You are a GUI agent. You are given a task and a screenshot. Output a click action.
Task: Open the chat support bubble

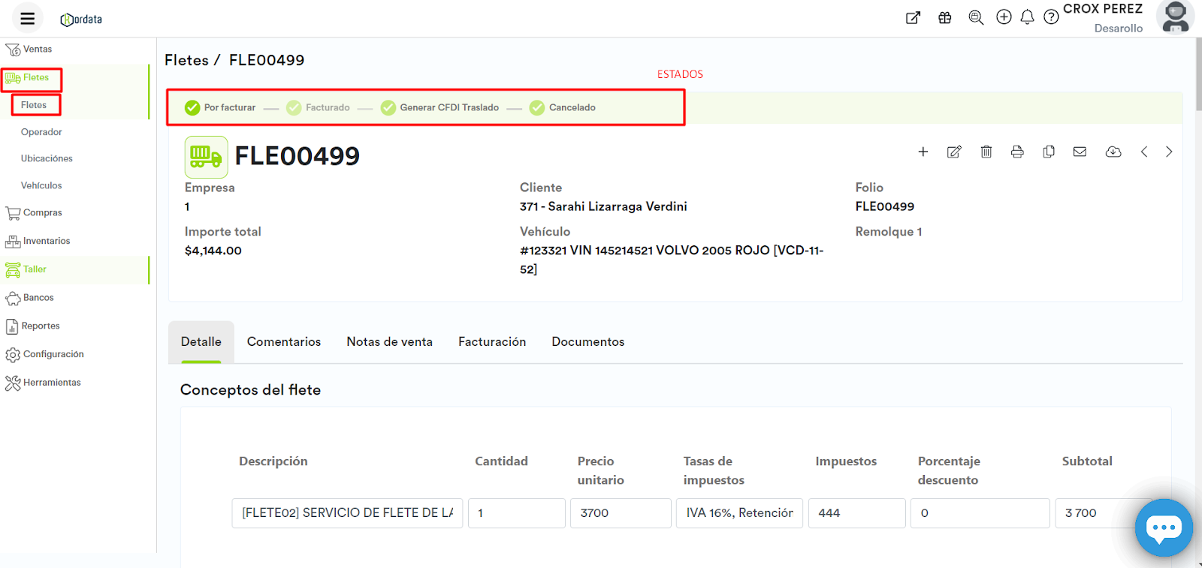click(x=1163, y=528)
